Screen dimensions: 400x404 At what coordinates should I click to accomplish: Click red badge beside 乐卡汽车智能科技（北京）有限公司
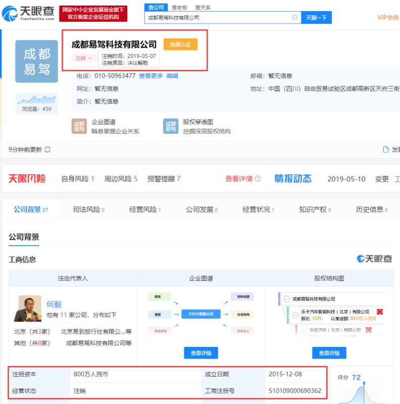tap(380, 312)
